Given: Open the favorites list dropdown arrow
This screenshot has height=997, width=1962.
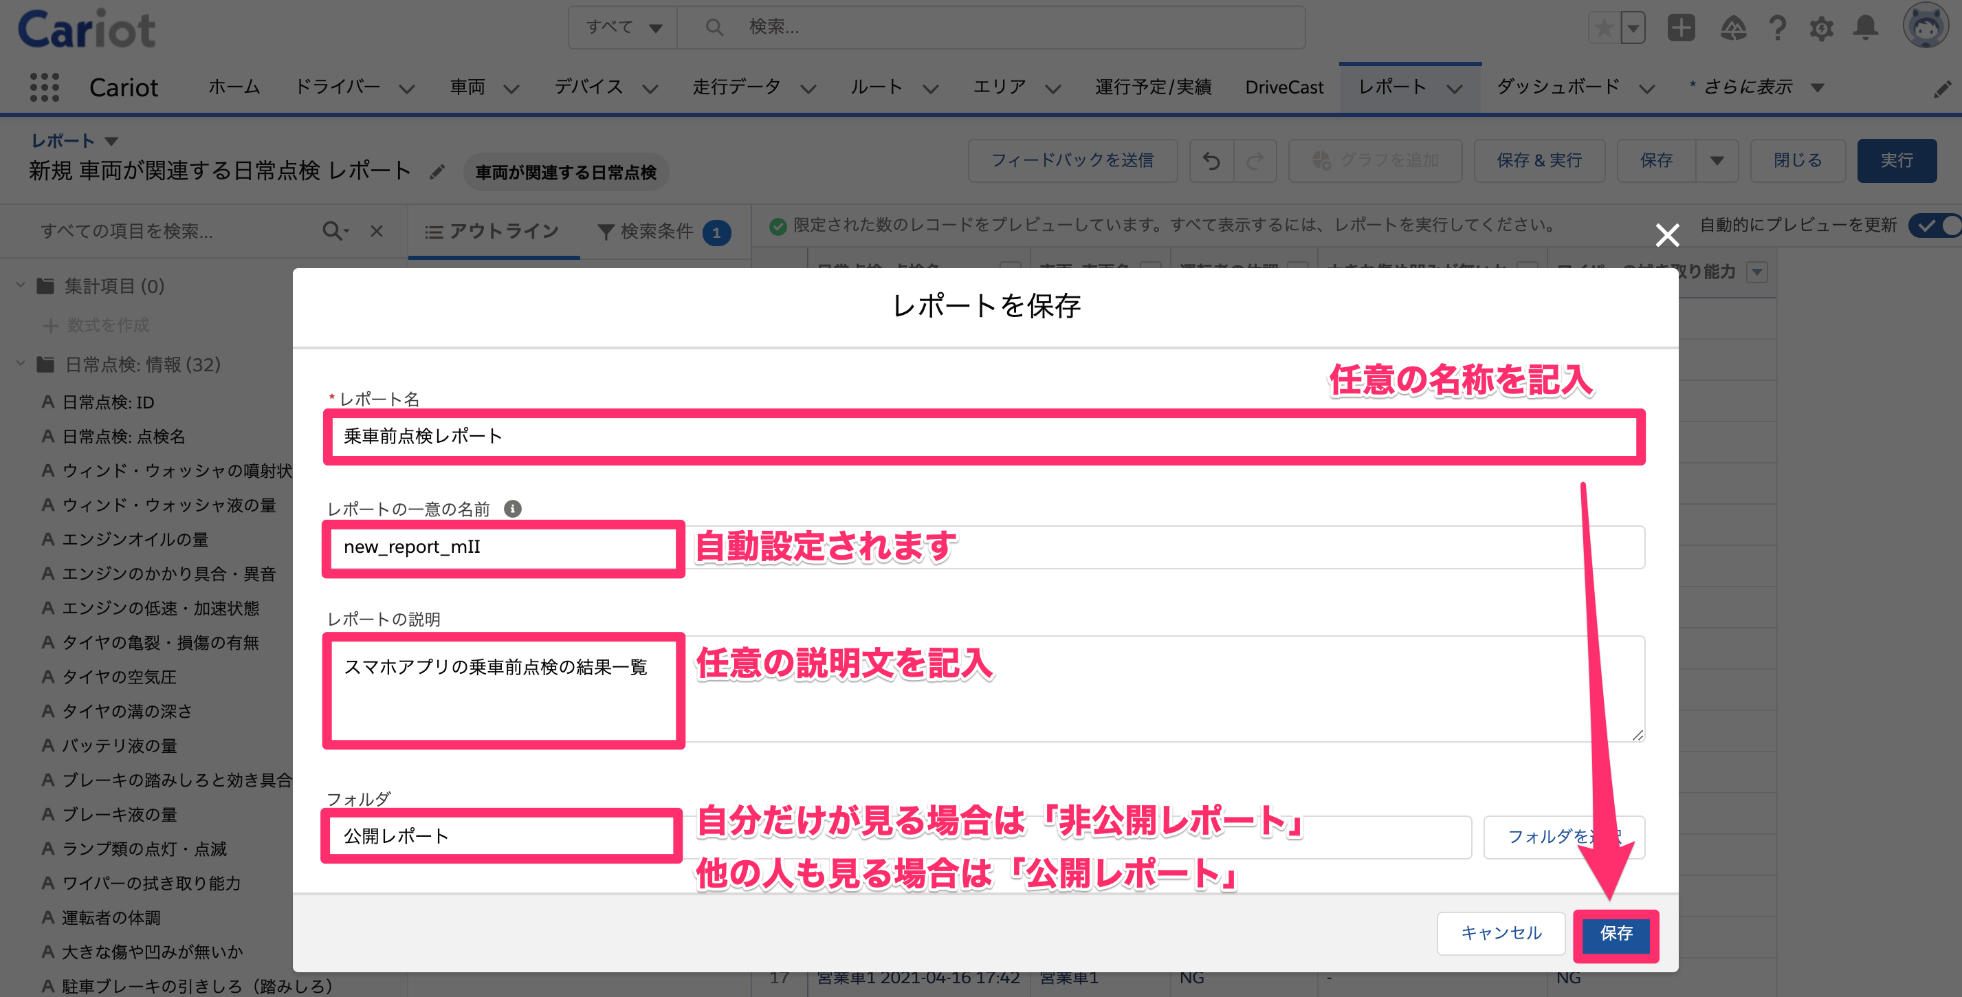Looking at the screenshot, I should [1633, 28].
